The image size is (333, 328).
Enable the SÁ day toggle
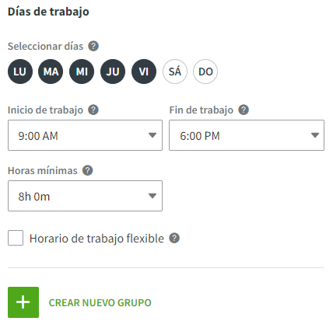point(175,72)
